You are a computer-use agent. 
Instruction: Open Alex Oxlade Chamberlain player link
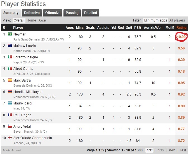pyautogui.click(x=32, y=138)
